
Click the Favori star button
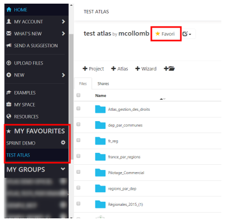165,34
